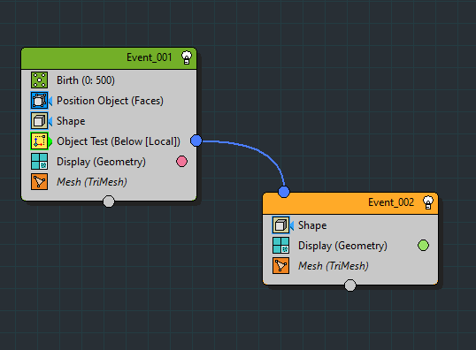Select Position Object (Faces) operator label
Viewport: 476px width, 350px height.
pyautogui.click(x=110, y=101)
